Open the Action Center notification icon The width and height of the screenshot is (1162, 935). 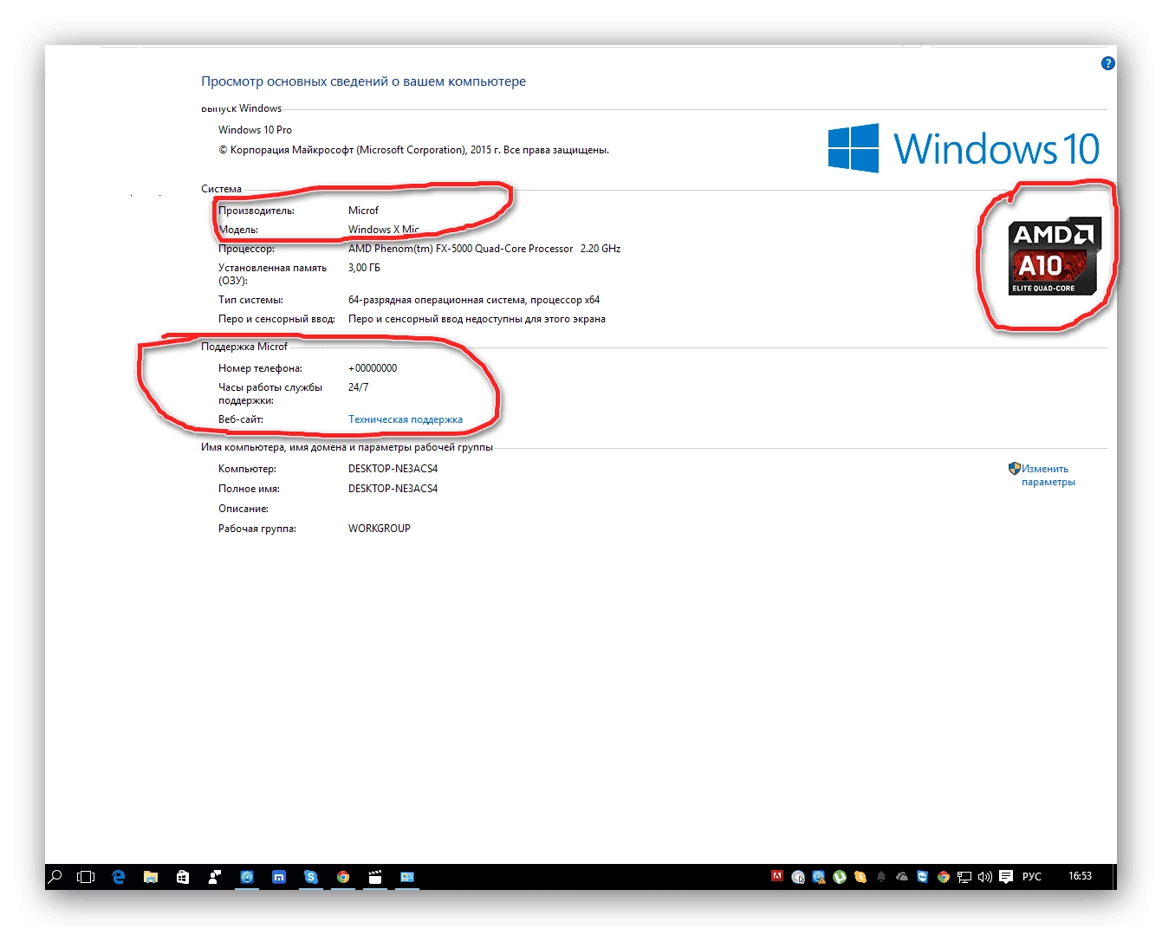(x=1006, y=877)
